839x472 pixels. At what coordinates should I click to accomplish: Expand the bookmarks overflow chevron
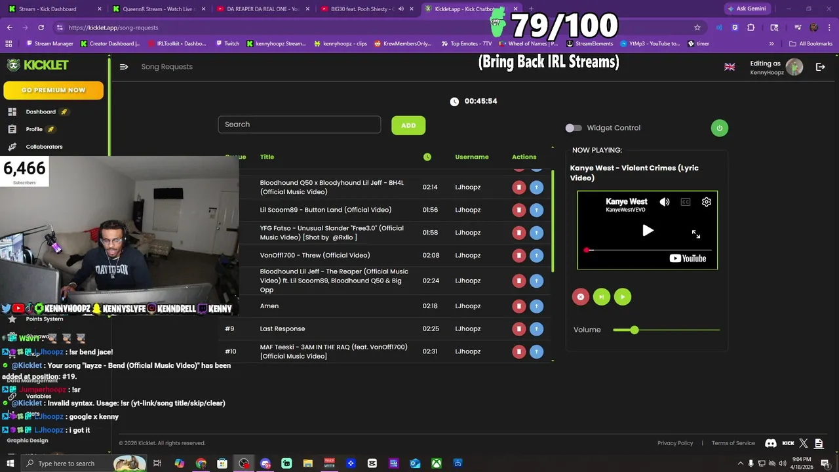771,44
